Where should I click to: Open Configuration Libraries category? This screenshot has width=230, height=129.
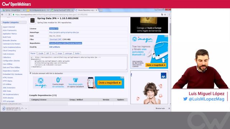click(11, 61)
